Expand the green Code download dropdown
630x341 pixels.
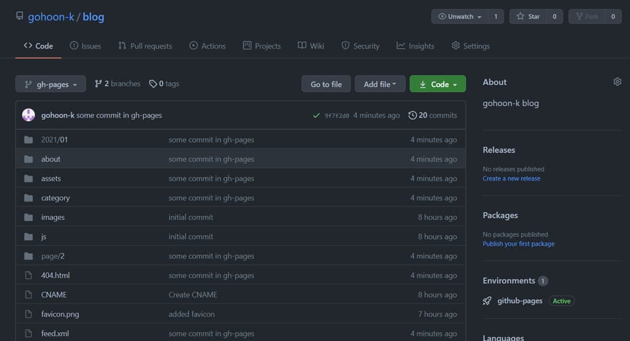437,84
